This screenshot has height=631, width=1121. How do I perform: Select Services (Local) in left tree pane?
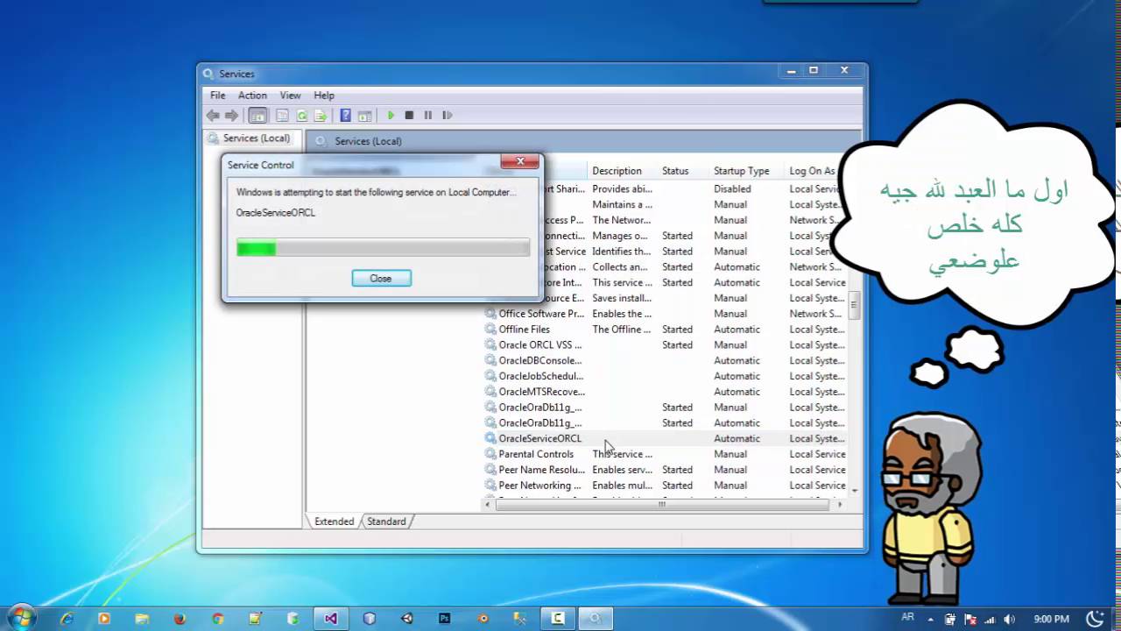(256, 138)
